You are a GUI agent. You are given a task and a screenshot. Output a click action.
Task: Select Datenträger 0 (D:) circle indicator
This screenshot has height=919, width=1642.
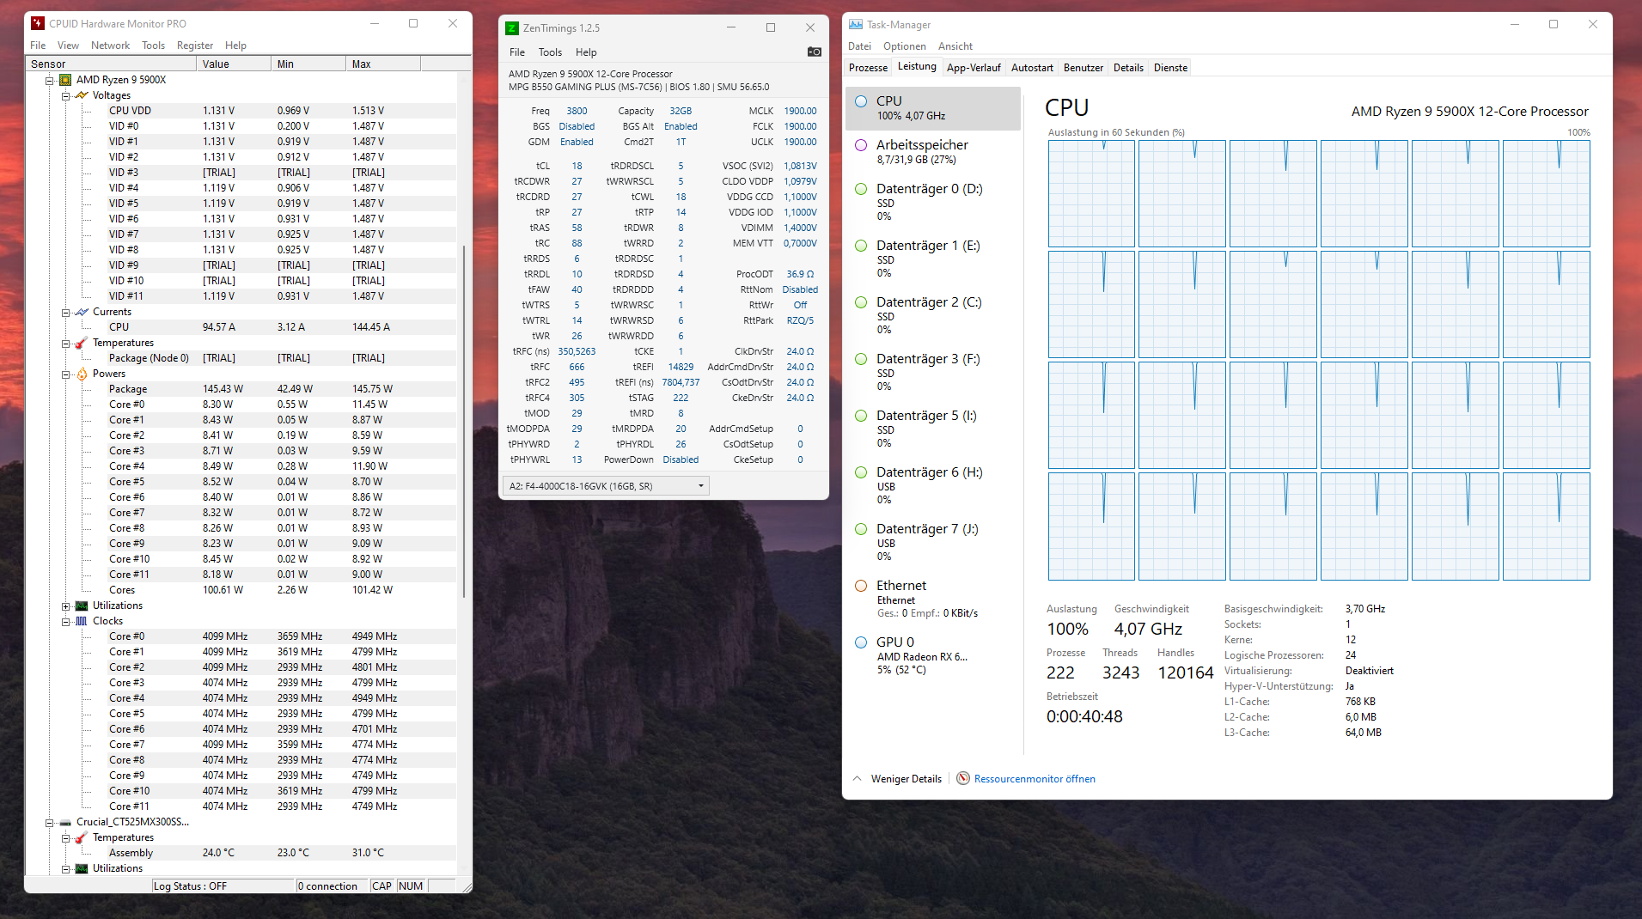[861, 189]
